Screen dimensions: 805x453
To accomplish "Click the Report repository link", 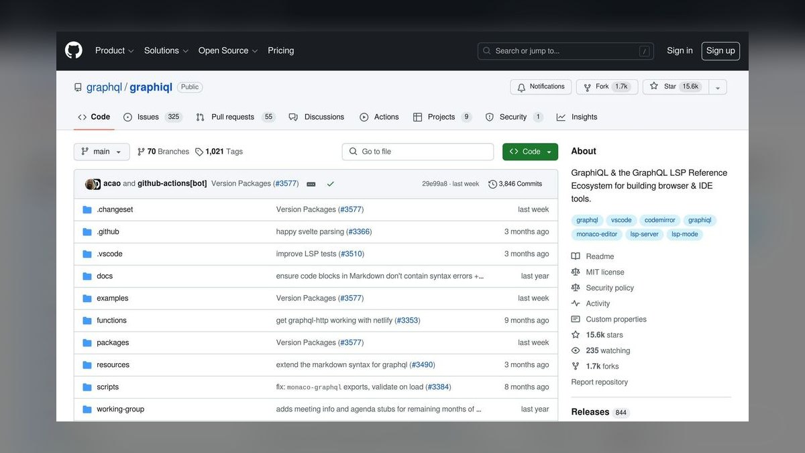I will pyautogui.click(x=600, y=382).
